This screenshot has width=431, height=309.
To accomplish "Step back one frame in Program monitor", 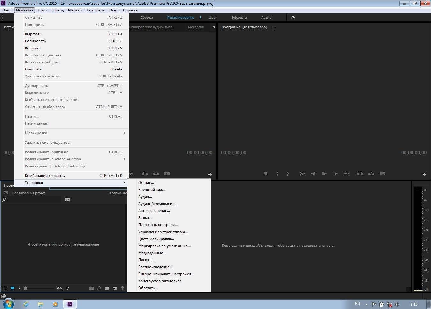I will (313, 174).
